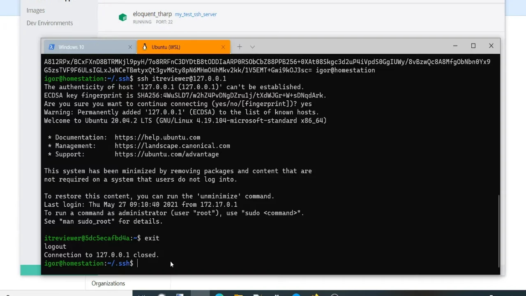Open Dev Environments in Docker Desktop sidebar
Screen dimensions: 526x296
point(50,23)
